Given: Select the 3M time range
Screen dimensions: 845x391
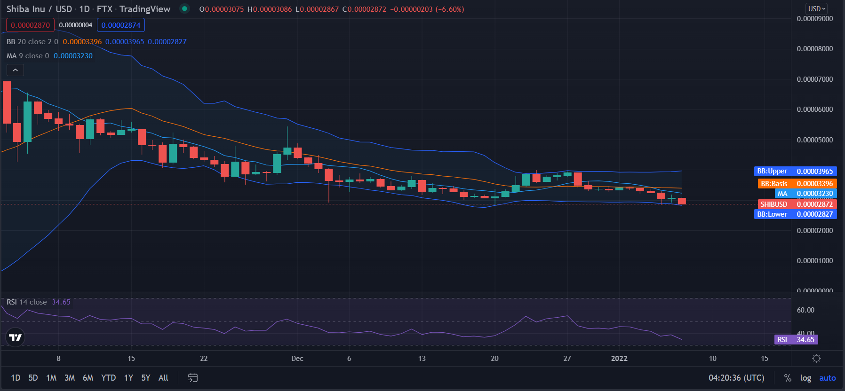Looking at the screenshot, I should 70,378.
